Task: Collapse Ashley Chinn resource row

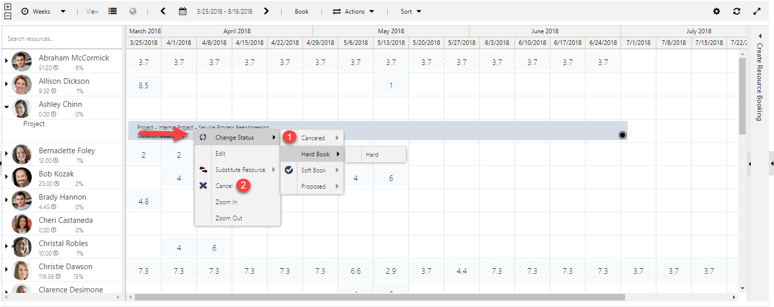Action: point(7,107)
